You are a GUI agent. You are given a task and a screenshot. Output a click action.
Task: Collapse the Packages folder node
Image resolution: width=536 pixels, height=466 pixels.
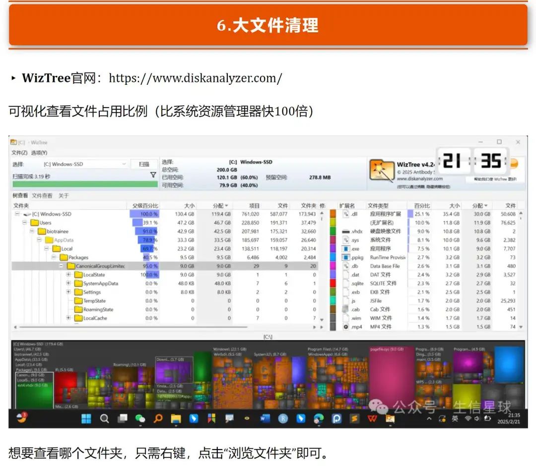pyautogui.click(x=54, y=258)
